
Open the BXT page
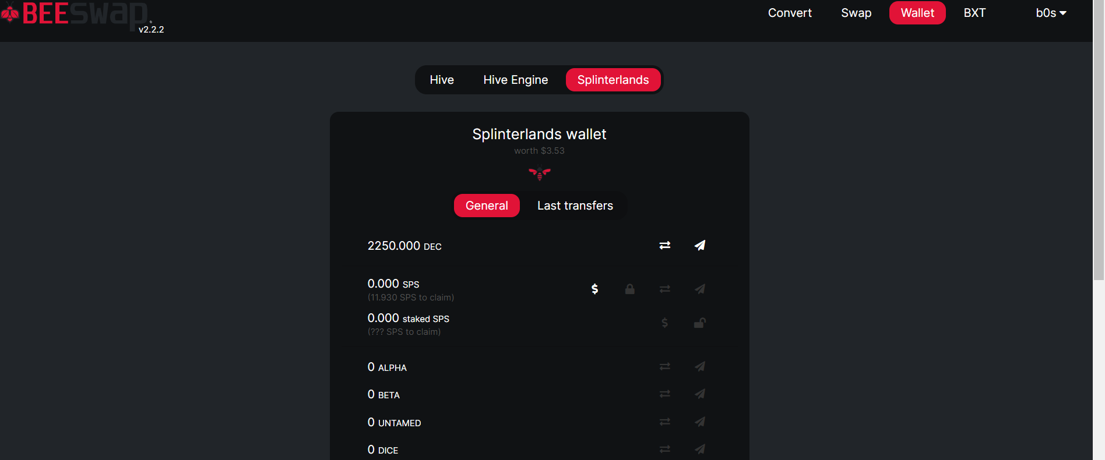pos(974,13)
